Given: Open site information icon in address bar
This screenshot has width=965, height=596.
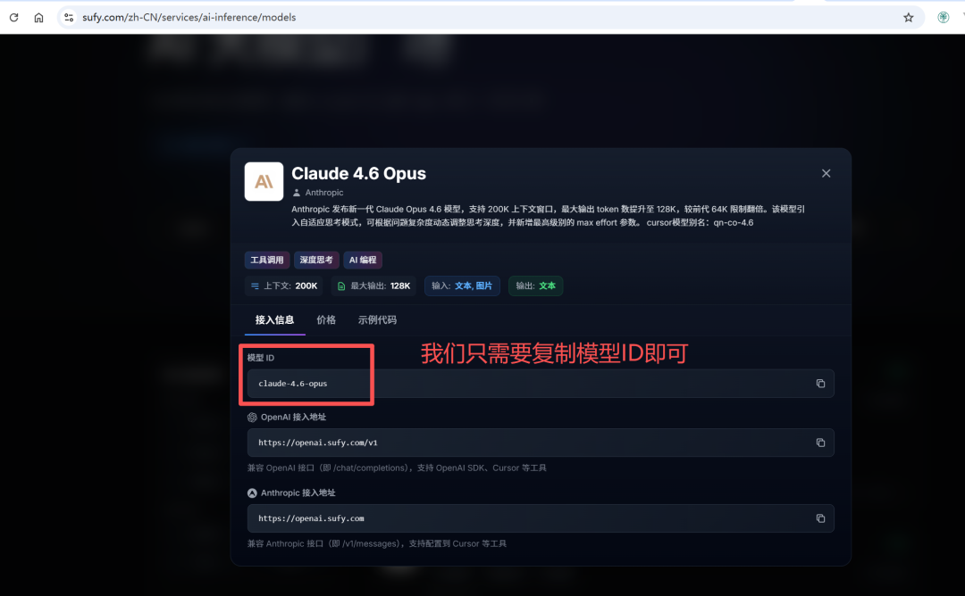Looking at the screenshot, I should 69,17.
